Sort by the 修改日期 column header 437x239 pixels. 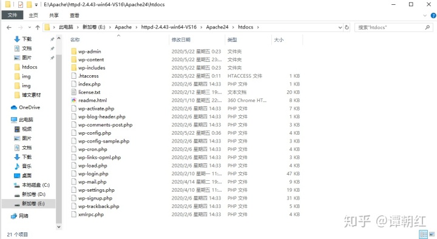pyautogui.click(x=181, y=40)
